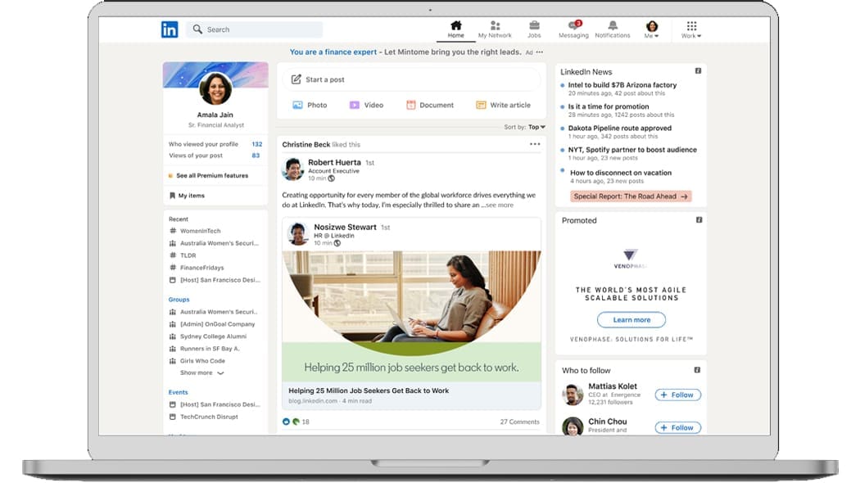Read 'How to disconnect on vacation' news
The image size is (860, 483).
[621, 173]
